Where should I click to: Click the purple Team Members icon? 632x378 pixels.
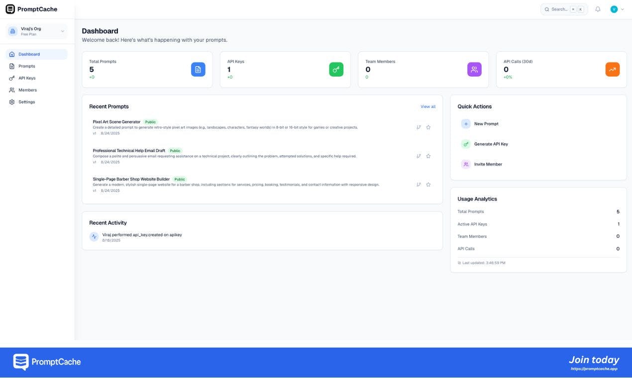474,70
